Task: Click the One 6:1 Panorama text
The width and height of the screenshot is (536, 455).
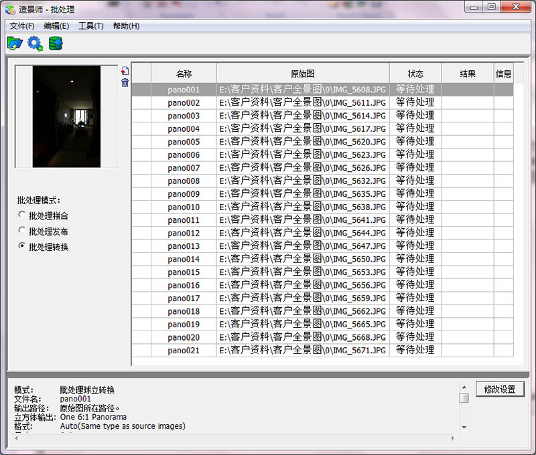Action: (x=93, y=417)
